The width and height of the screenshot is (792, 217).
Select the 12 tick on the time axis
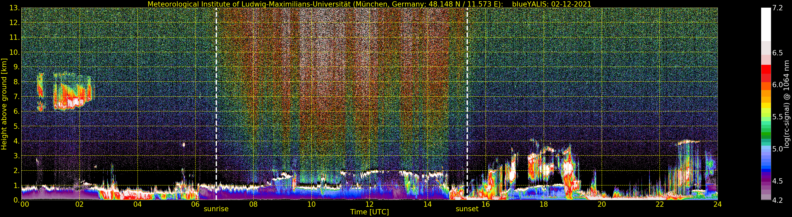pyautogui.click(x=369, y=204)
